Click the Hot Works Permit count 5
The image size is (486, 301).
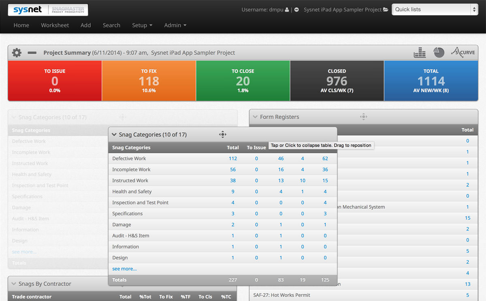click(468, 295)
